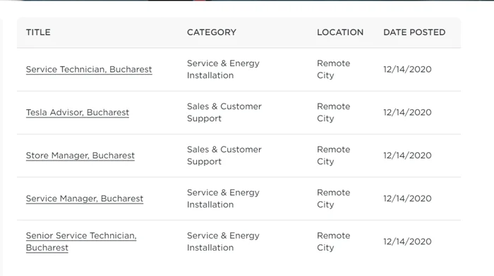This screenshot has height=276, width=494.
Task: Click the LOCATION column header
Action: click(x=340, y=32)
